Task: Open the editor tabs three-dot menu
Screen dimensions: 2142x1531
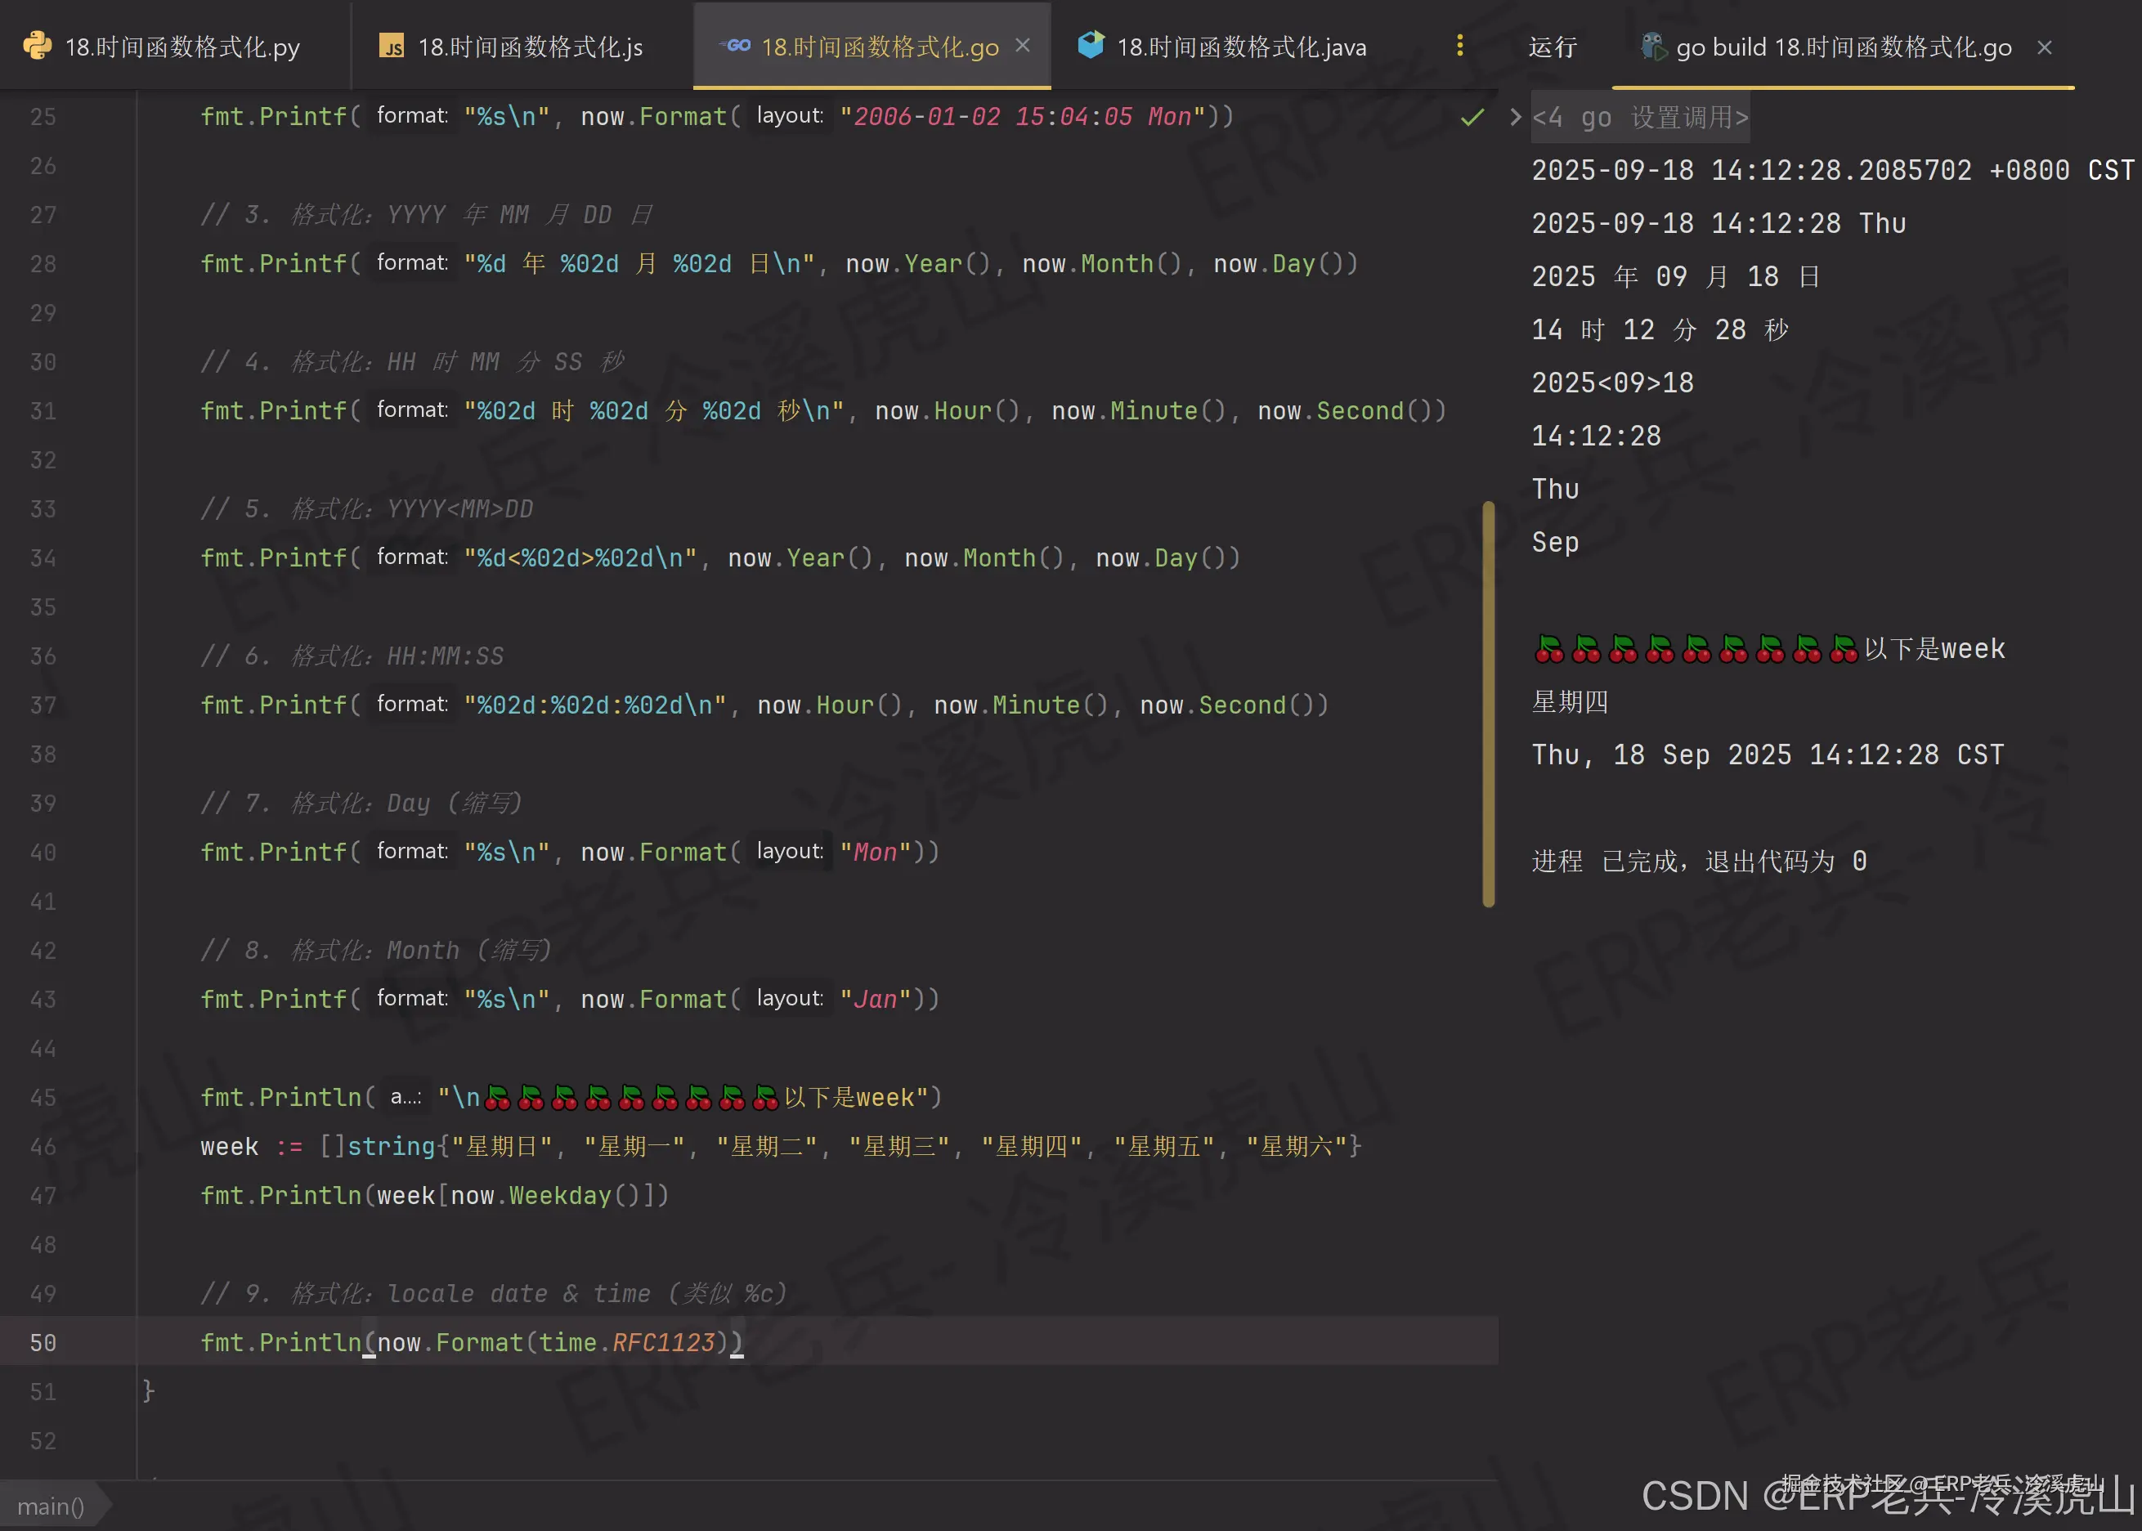Action: 1459,45
